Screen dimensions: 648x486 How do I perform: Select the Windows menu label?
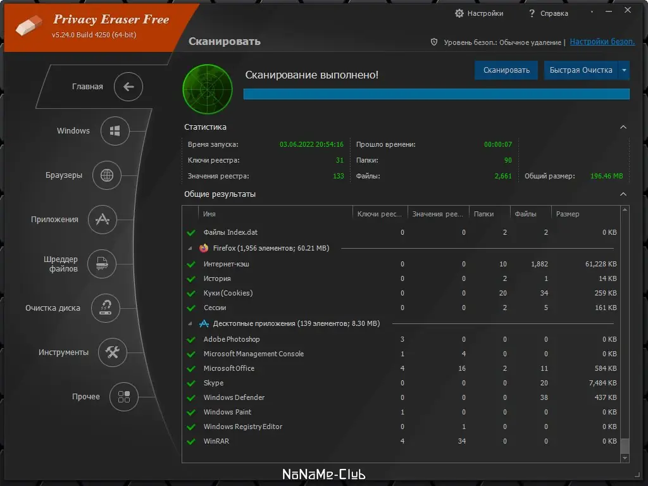pos(73,130)
